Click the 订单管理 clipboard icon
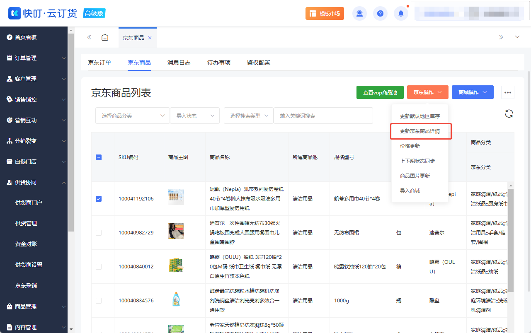The height and width of the screenshot is (333, 531). coord(10,58)
